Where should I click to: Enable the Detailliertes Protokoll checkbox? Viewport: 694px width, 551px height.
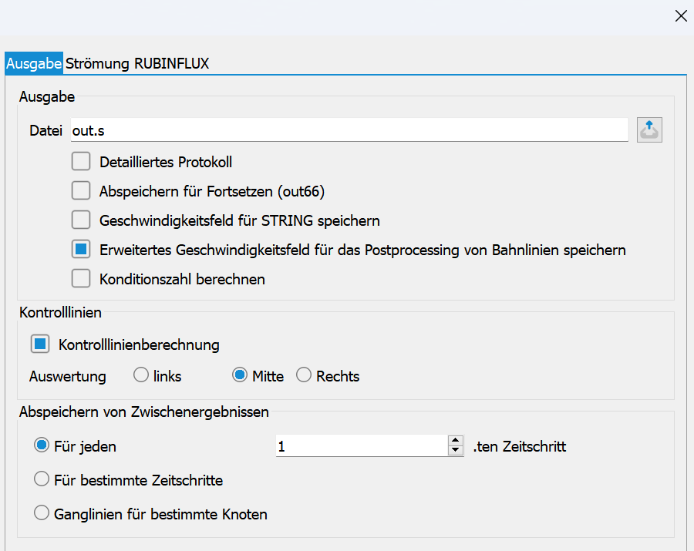pyautogui.click(x=81, y=162)
